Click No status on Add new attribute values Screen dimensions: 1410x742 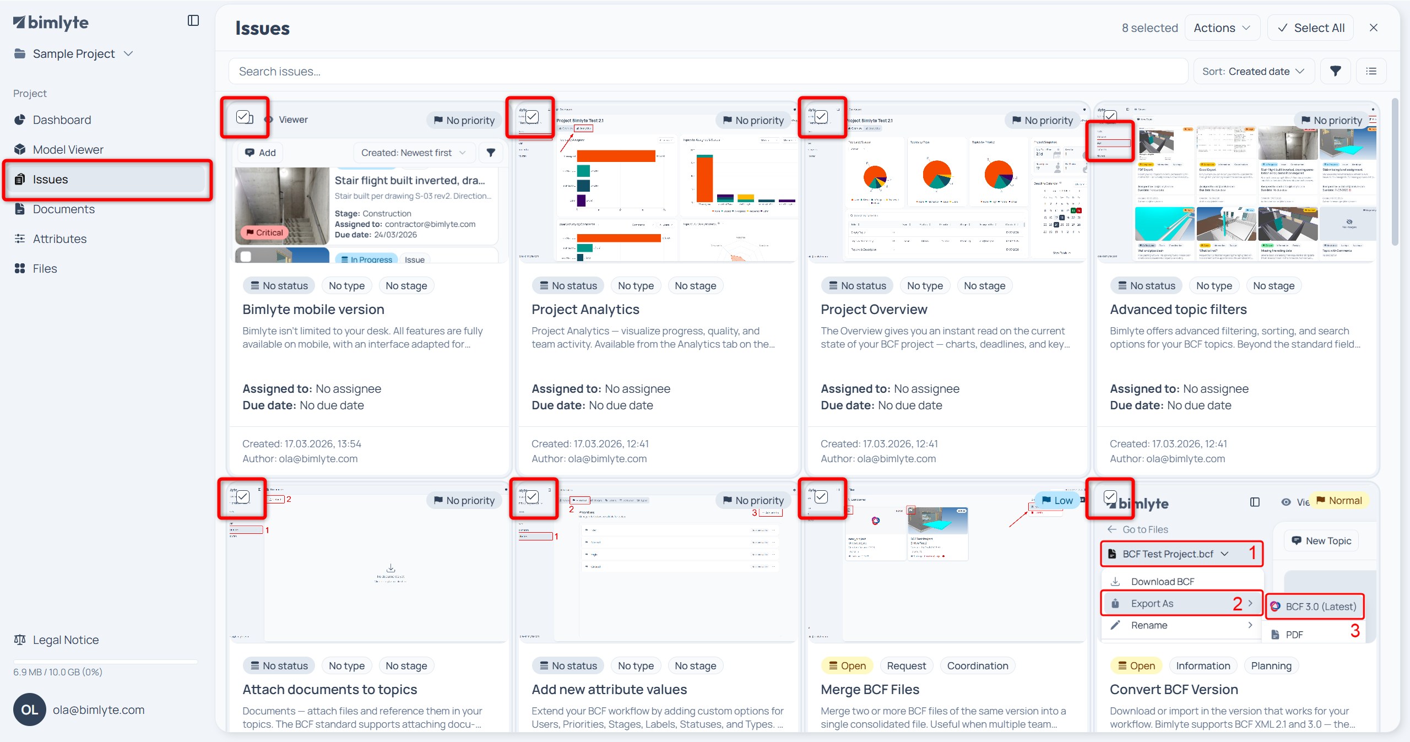point(568,666)
